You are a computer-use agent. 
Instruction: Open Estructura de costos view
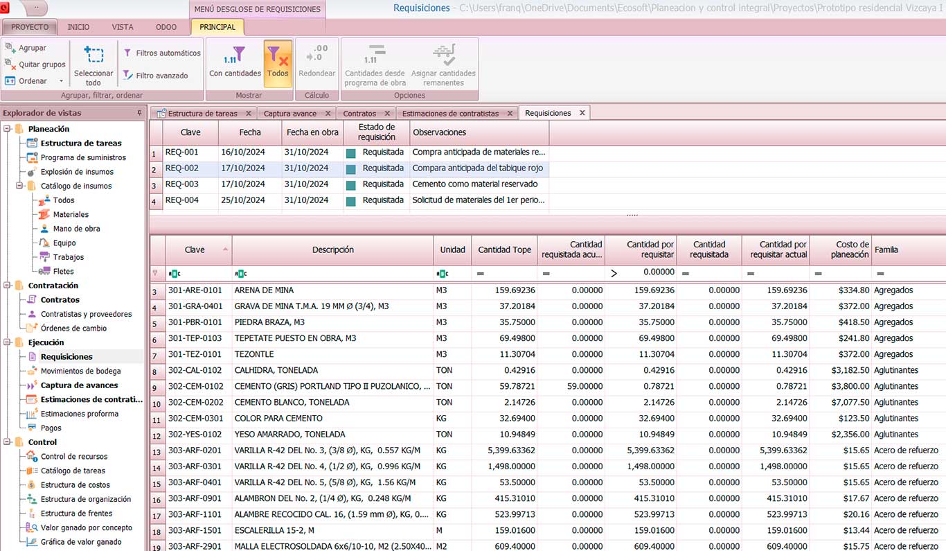coord(75,485)
